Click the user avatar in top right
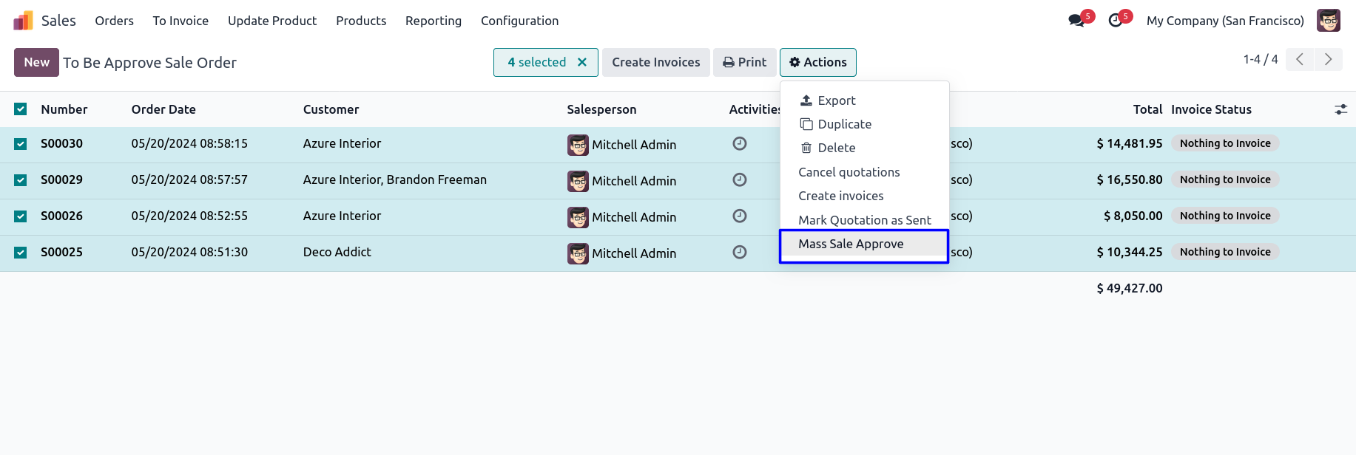1356x455 pixels. [x=1328, y=21]
